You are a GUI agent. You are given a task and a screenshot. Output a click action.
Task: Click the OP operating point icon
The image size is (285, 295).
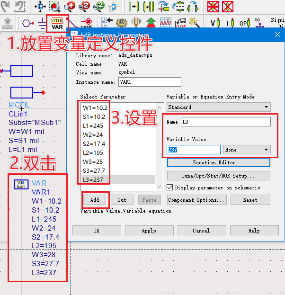(x=245, y=23)
